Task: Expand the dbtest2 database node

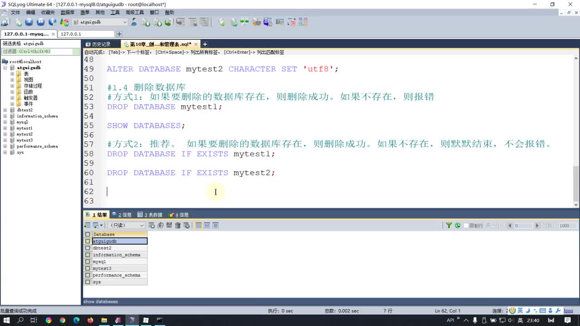Action: click(5, 110)
